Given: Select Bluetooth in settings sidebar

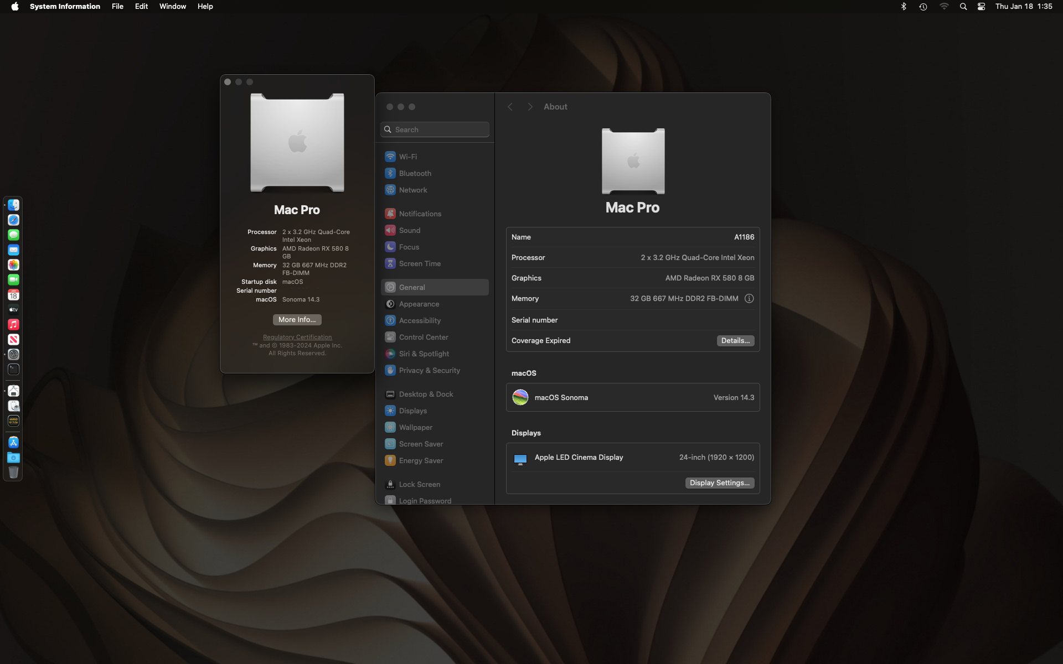Looking at the screenshot, I should tap(415, 173).
